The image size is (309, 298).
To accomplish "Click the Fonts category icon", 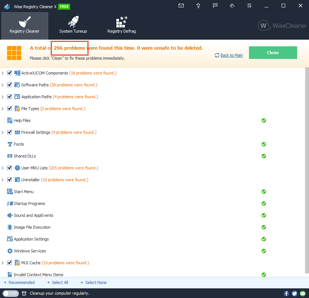I will click(10, 144).
